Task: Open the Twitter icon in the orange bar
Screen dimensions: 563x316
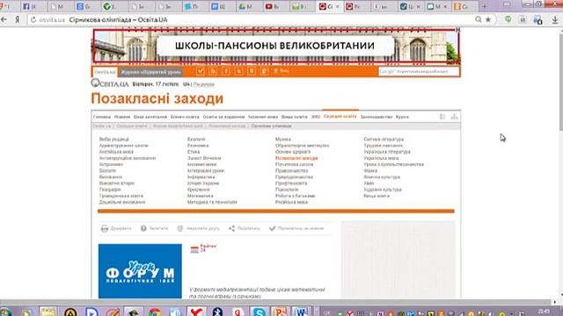Action: 238,71
